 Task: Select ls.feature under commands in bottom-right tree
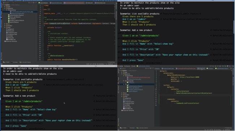pyautogui.click(x=131, y=83)
